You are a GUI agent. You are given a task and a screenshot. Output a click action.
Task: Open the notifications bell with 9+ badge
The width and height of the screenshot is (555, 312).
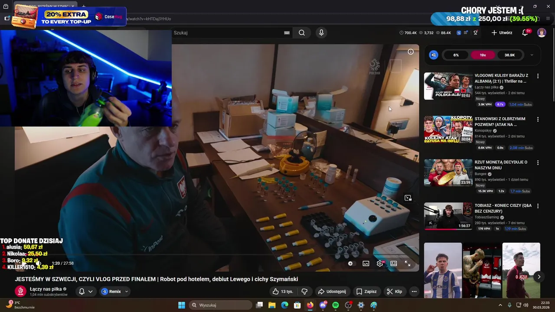point(525,32)
